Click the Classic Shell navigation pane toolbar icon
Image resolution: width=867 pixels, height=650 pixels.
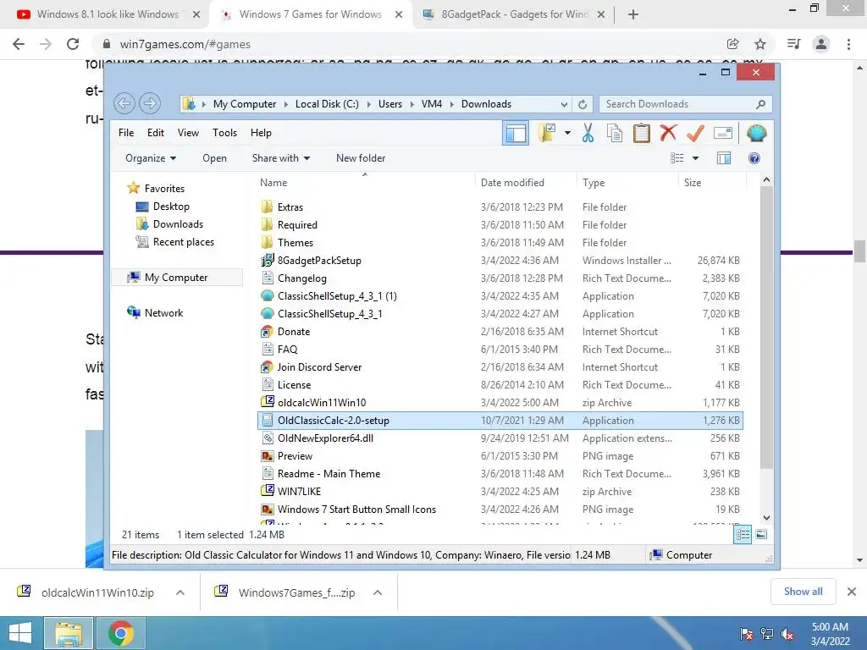pos(516,133)
